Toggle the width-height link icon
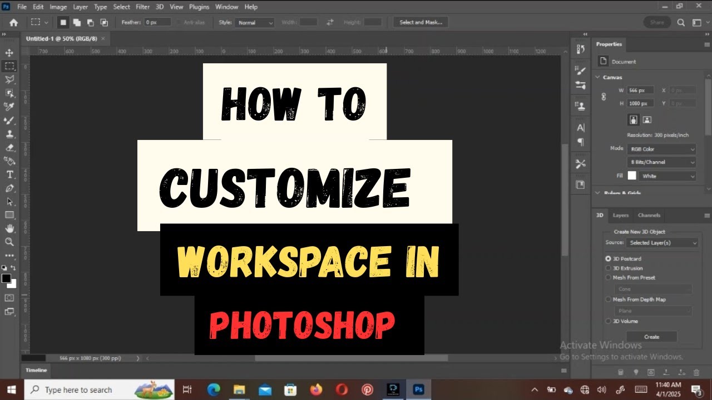 tap(604, 97)
